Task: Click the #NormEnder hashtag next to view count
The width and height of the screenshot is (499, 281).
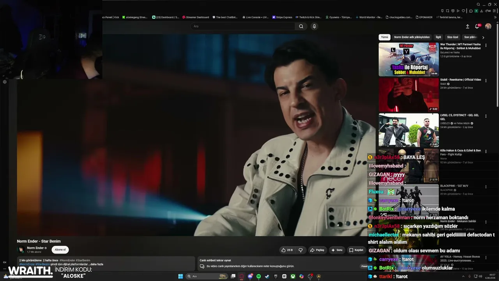Action: [x=67, y=260]
